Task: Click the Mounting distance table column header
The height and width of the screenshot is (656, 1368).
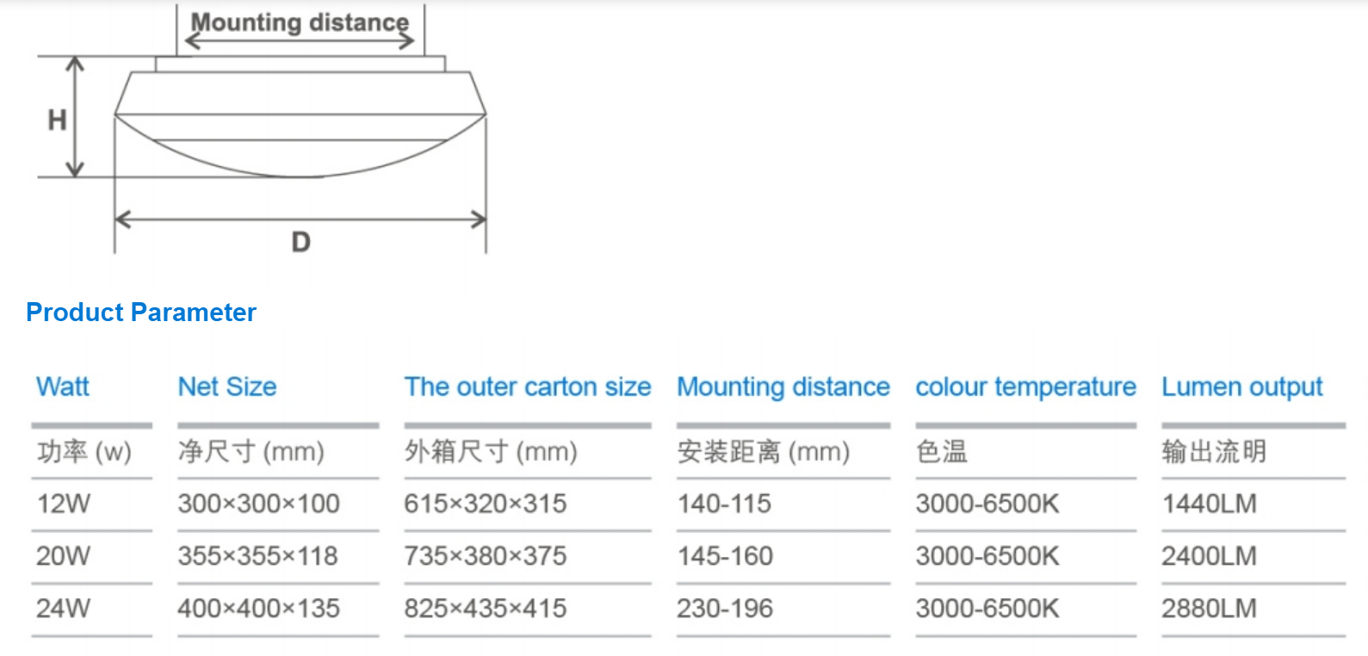Action: tap(783, 387)
